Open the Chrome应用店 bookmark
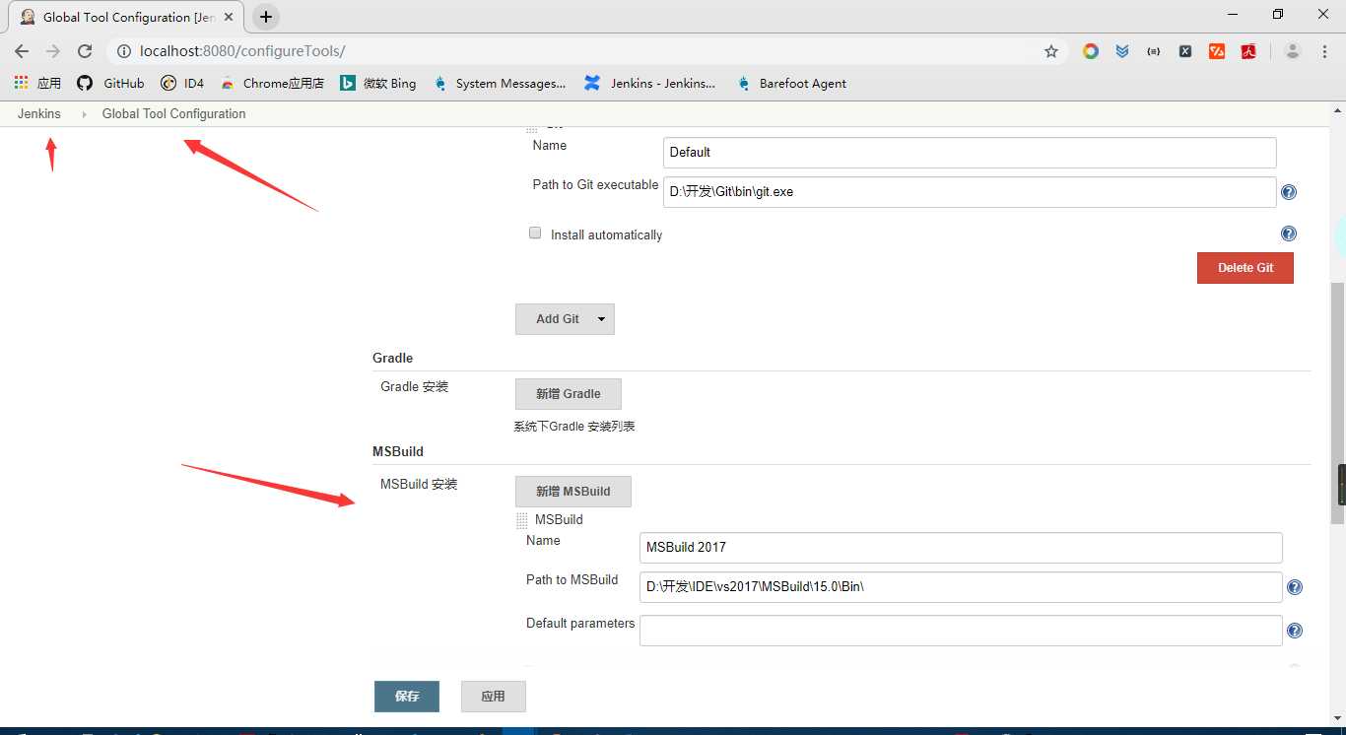1346x735 pixels. [x=272, y=84]
